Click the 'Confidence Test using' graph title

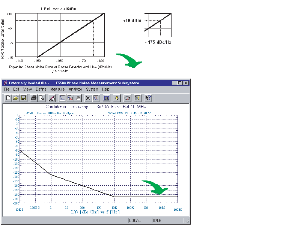pyautogui.click(x=67, y=107)
